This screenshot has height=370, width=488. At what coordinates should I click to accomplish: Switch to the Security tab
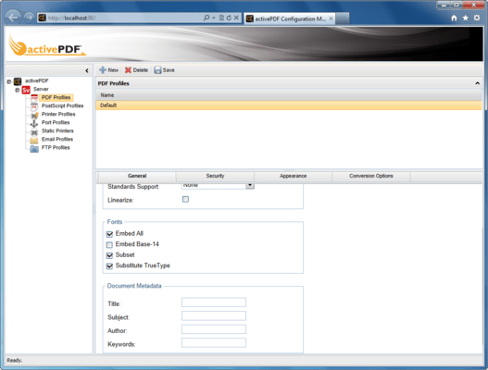215,176
